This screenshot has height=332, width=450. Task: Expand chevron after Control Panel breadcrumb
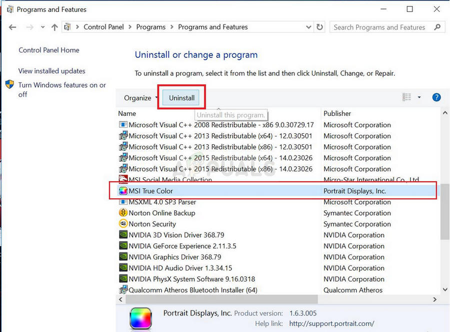click(130, 27)
